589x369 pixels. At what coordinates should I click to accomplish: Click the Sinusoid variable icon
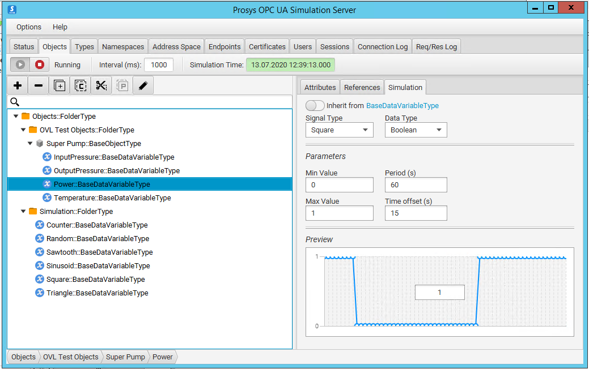40,265
